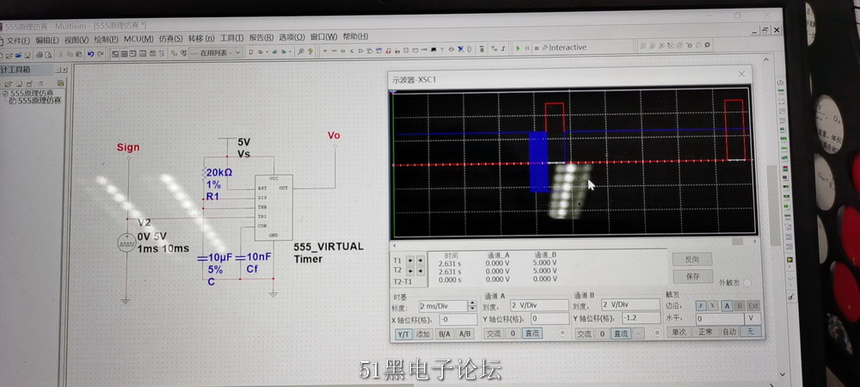860x387 pixels.
Task: Open the 仿真(S) simulate menu
Action: (170, 38)
